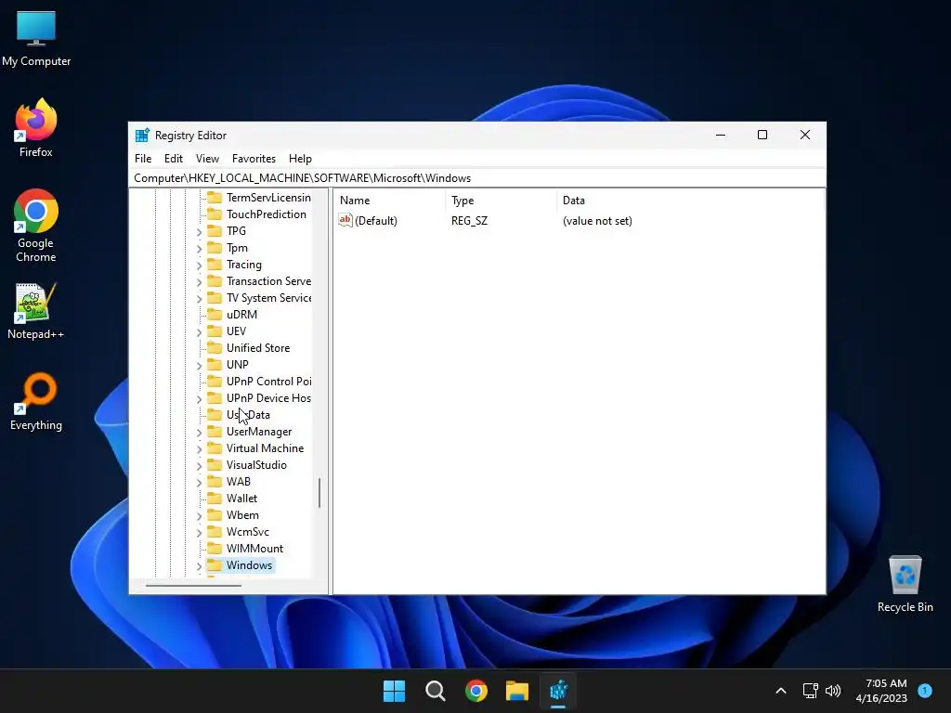The height and width of the screenshot is (713, 951).
Task: Click the TouchPrediction folder icon
Action: click(215, 214)
